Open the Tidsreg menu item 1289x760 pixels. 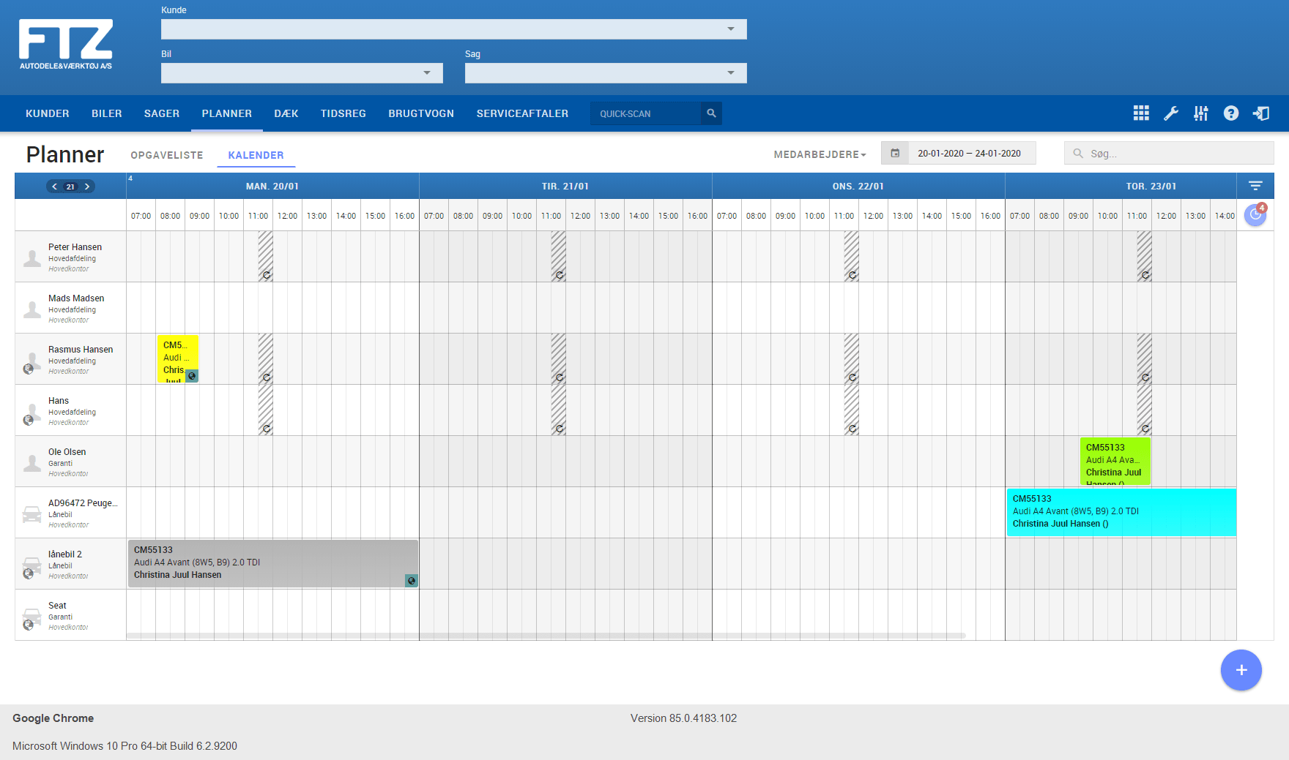point(343,113)
